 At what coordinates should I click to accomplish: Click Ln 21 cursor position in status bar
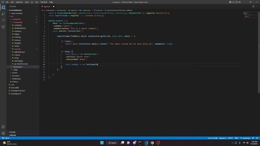(212, 138)
